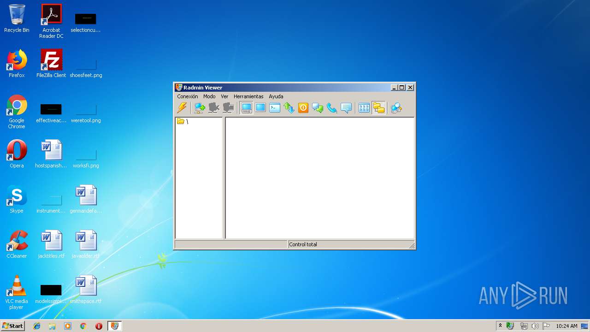Click the Add new connection icon
Image resolution: width=590 pixels, height=332 pixels.
[x=200, y=108]
